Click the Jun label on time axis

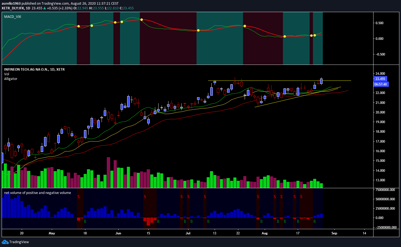118,233
